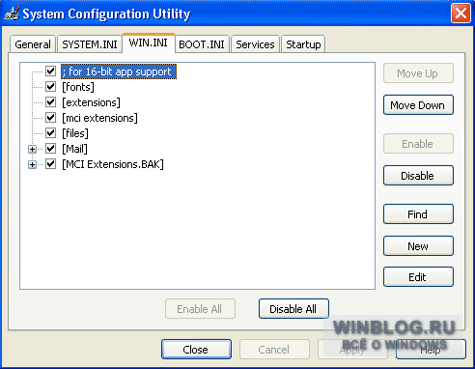
Task: Uncheck the [mci extensions] checkbox
Action: (50, 117)
